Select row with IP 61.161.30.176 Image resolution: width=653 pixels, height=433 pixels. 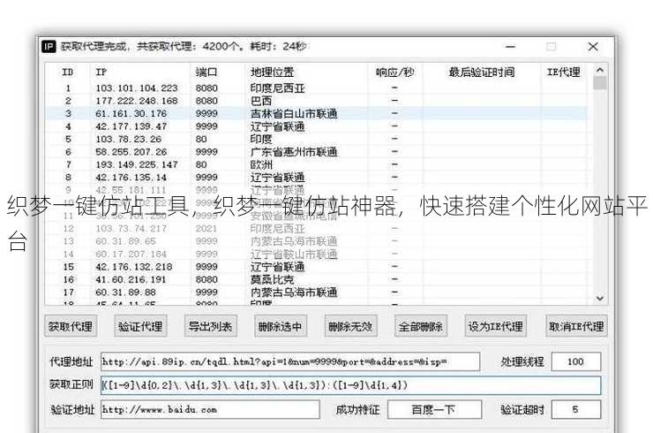click(x=317, y=113)
